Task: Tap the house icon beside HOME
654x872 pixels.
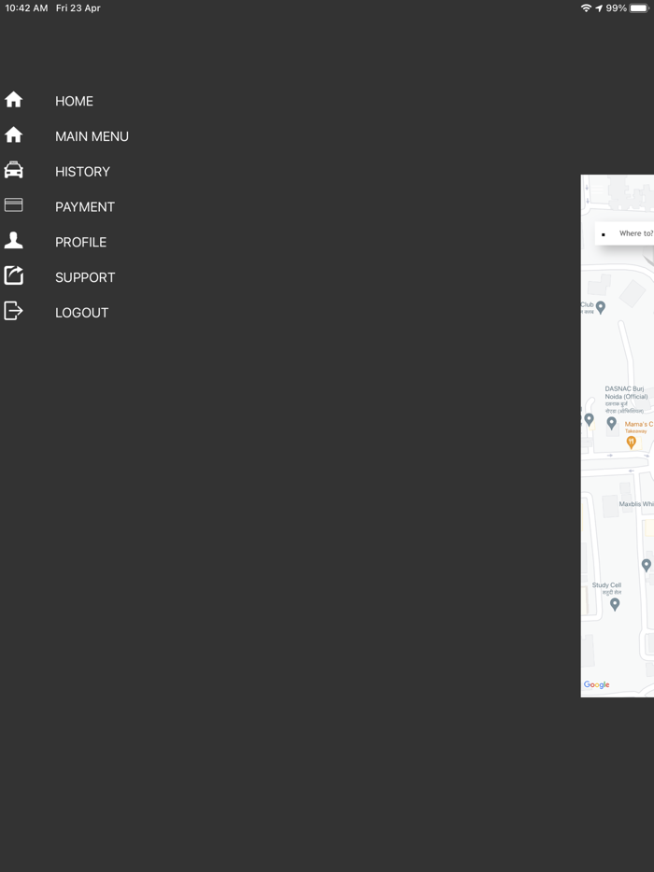Action: pyautogui.click(x=13, y=100)
